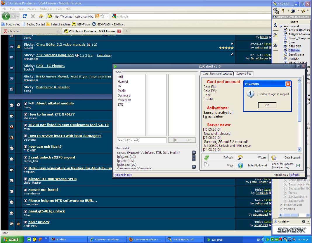
Task: Click the Run button in Z3X shell
Action: [182, 140]
